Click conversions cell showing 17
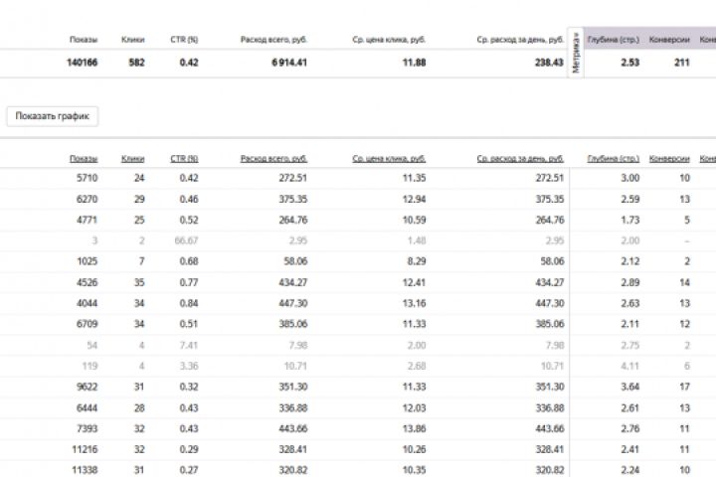 point(684,387)
